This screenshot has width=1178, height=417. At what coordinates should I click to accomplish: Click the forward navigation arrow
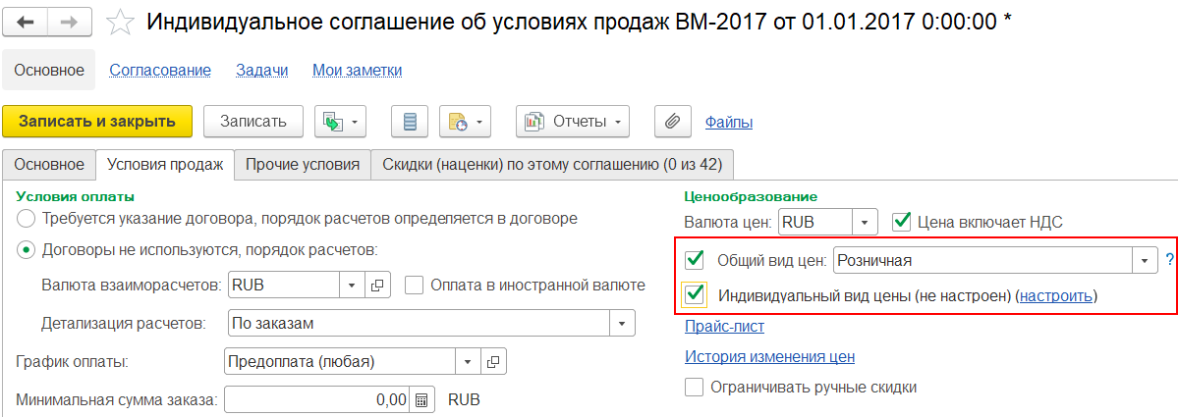(x=70, y=23)
